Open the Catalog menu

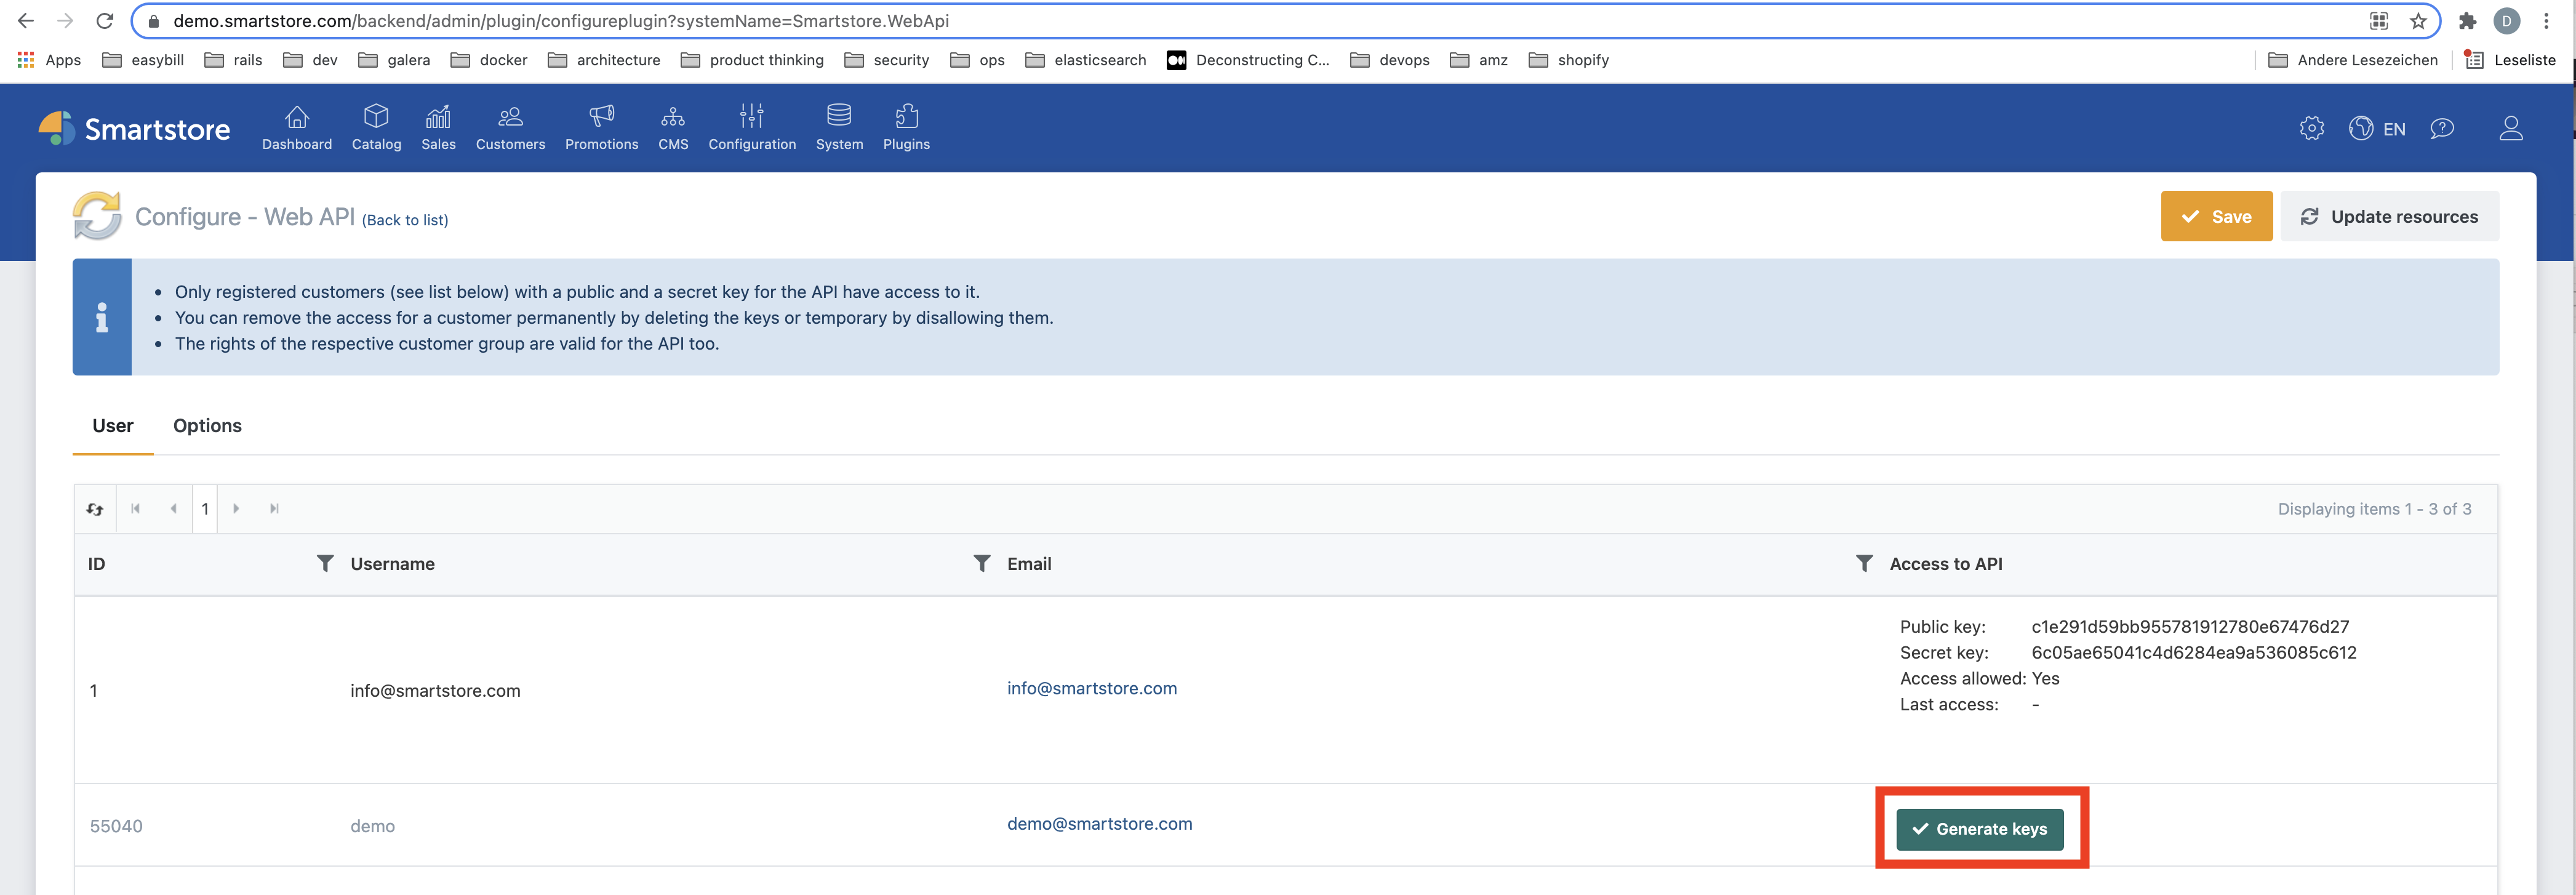[x=376, y=128]
